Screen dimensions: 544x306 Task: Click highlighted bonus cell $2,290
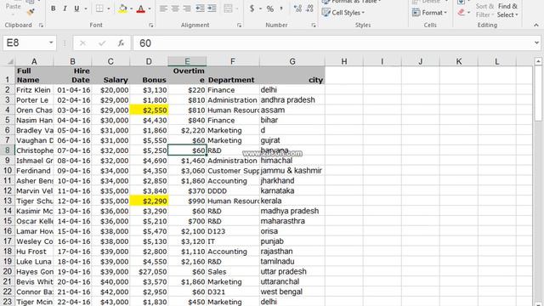149,201
